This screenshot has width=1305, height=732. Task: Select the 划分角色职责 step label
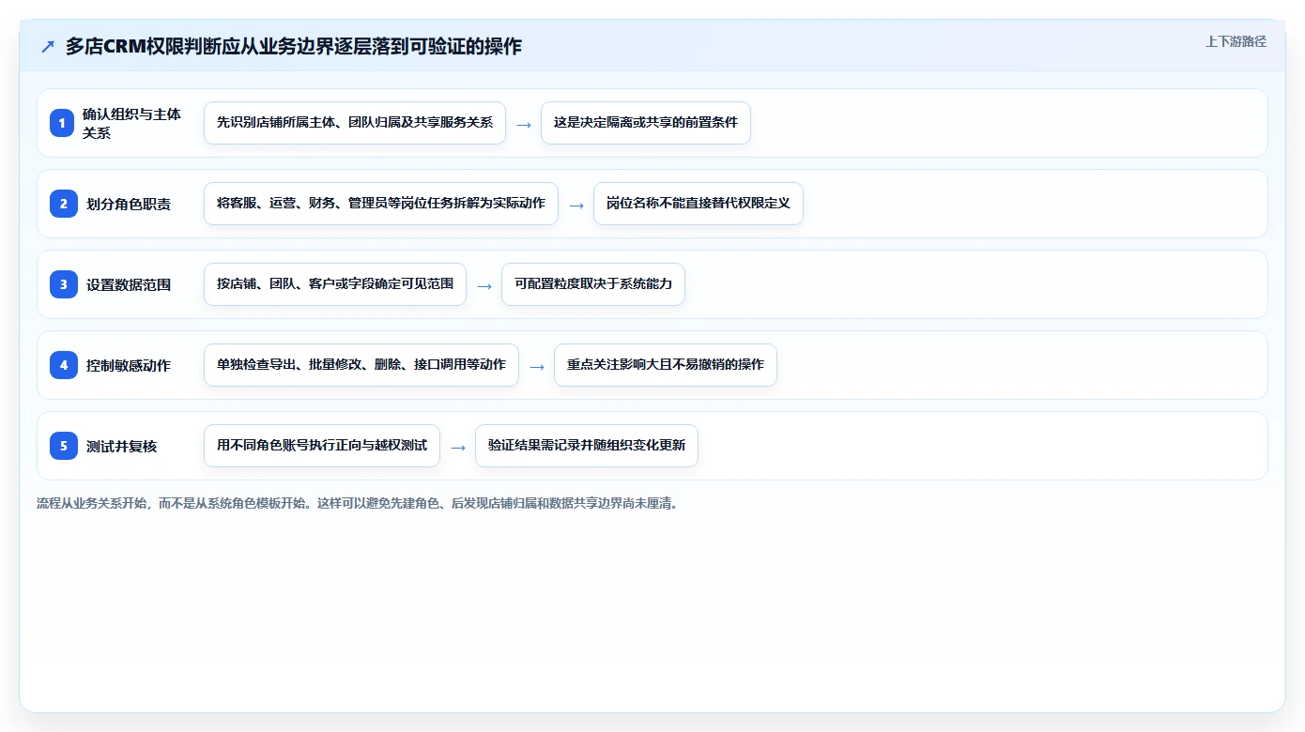[x=129, y=204]
